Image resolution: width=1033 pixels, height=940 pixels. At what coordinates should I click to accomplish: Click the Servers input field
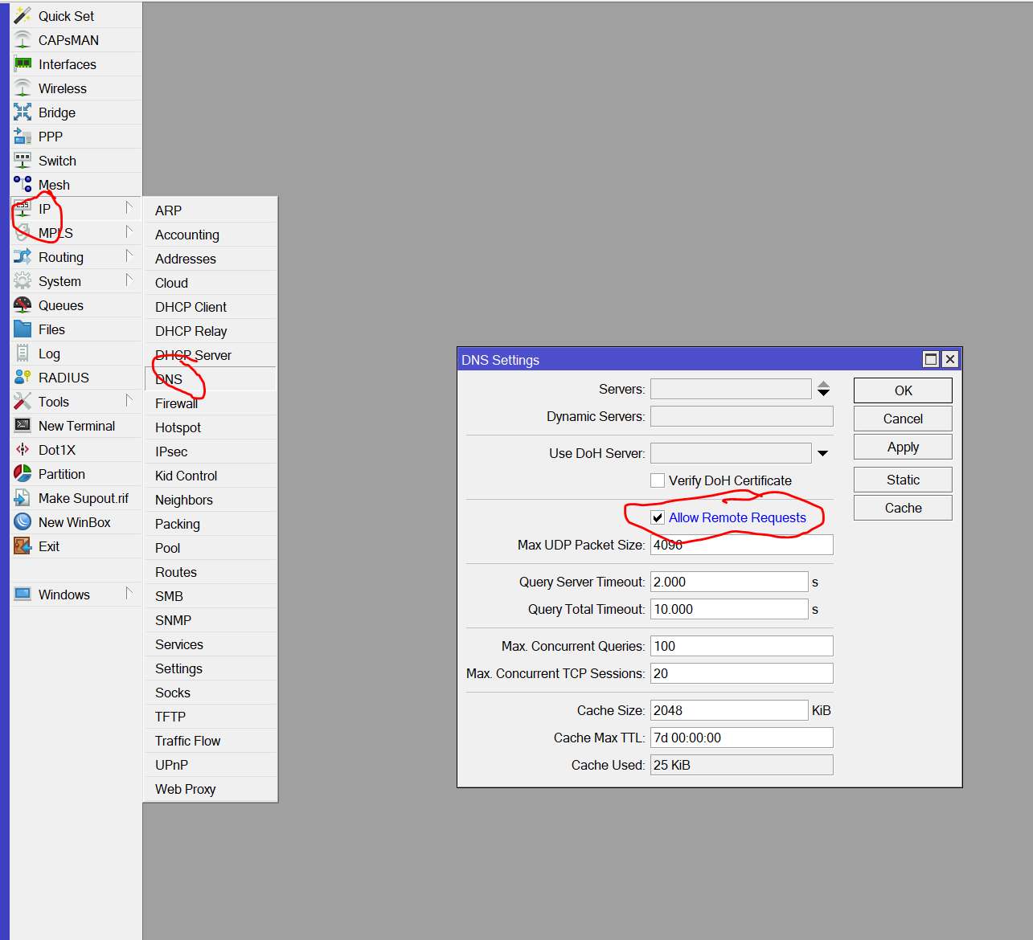(x=731, y=389)
